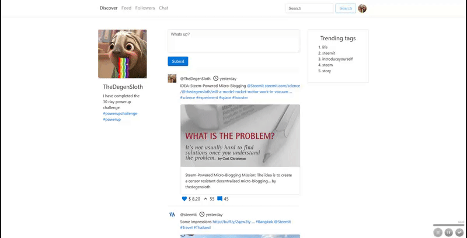
Task: Click the upvote arrow showing 55
Action: (x=205, y=199)
